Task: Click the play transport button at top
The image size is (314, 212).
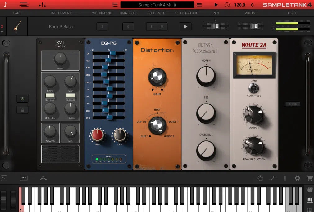Action: [x=216, y=5]
